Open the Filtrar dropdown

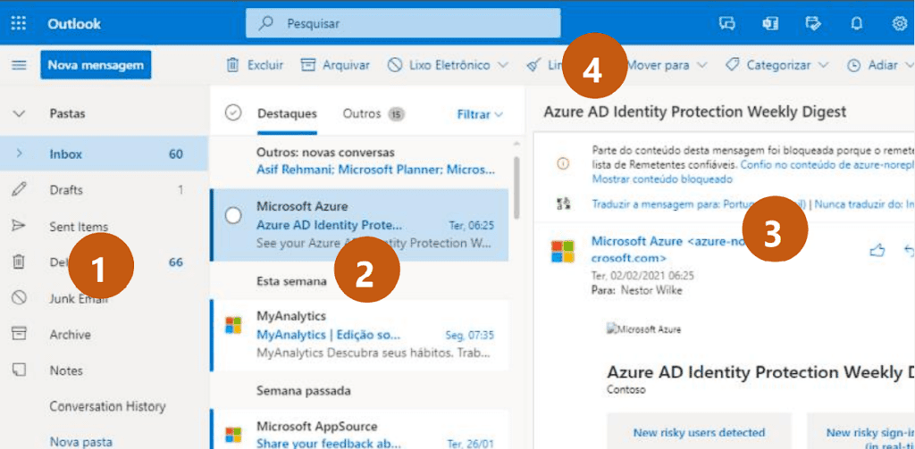pos(480,114)
